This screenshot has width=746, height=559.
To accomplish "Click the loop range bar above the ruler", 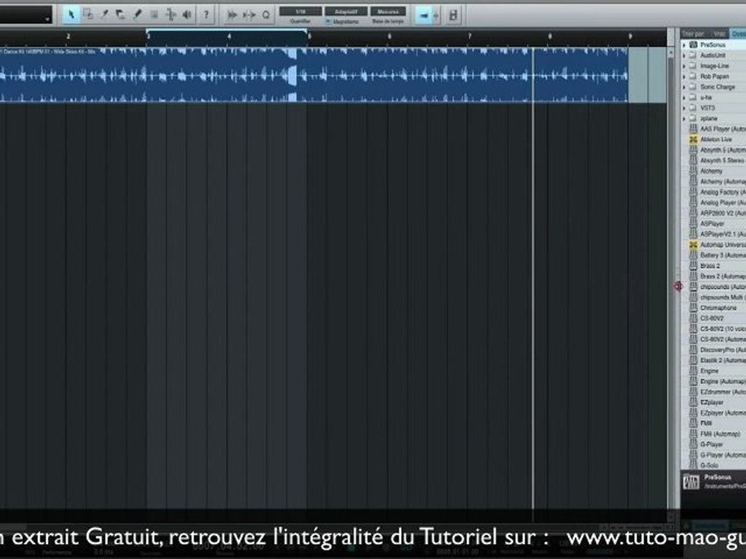I will coord(226,30).
